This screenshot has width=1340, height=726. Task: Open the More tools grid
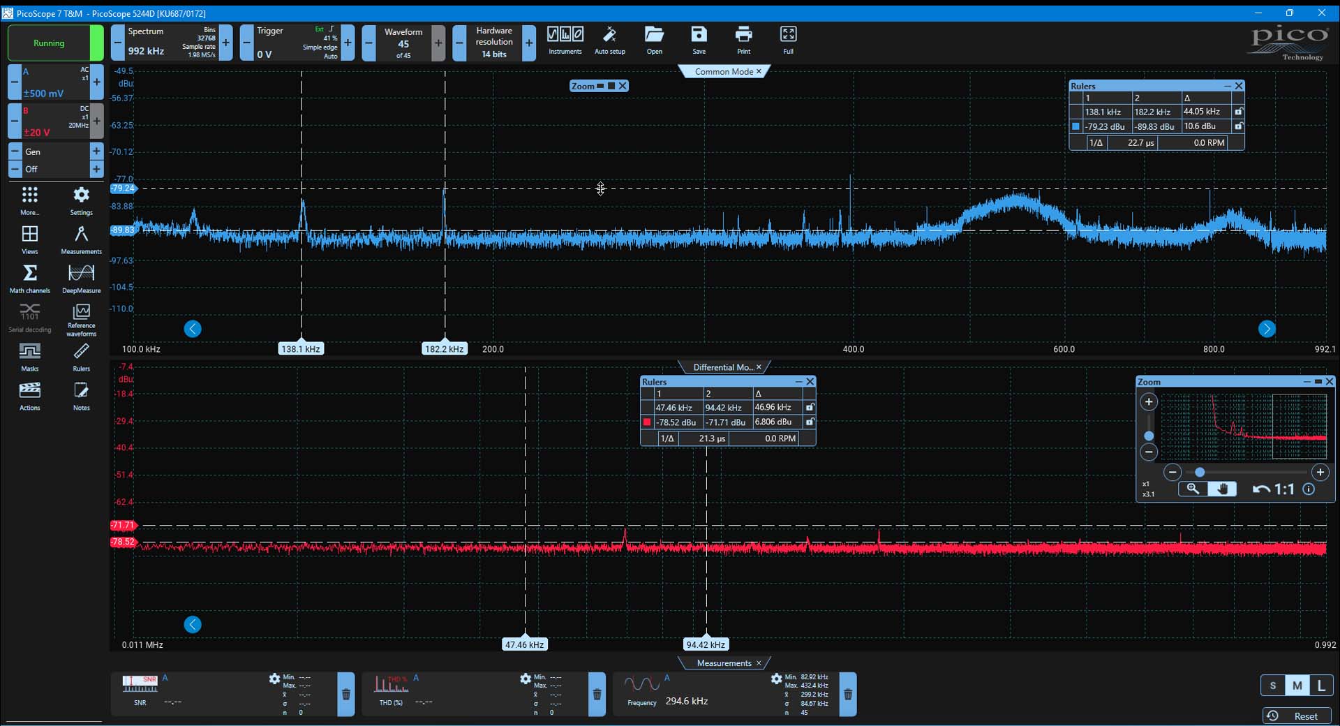[29, 200]
